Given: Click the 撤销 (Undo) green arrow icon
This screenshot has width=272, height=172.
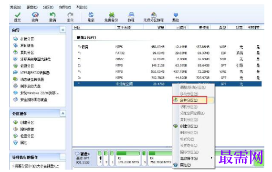Looking at the screenshot, I should 52,15.
